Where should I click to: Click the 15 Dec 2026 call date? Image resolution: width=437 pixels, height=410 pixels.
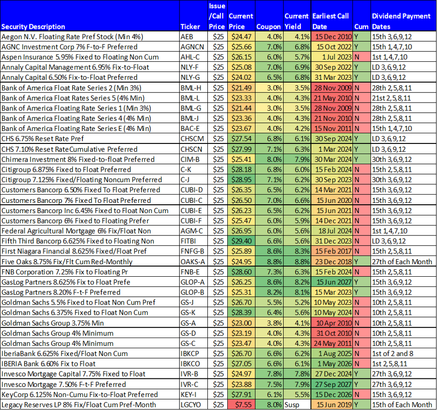point(331,394)
